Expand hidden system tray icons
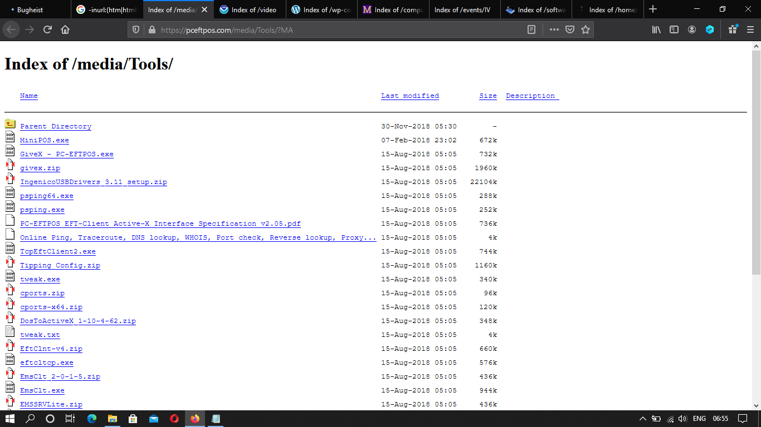The width and height of the screenshot is (761, 427). pyautogui.click(x=642, y=419)
